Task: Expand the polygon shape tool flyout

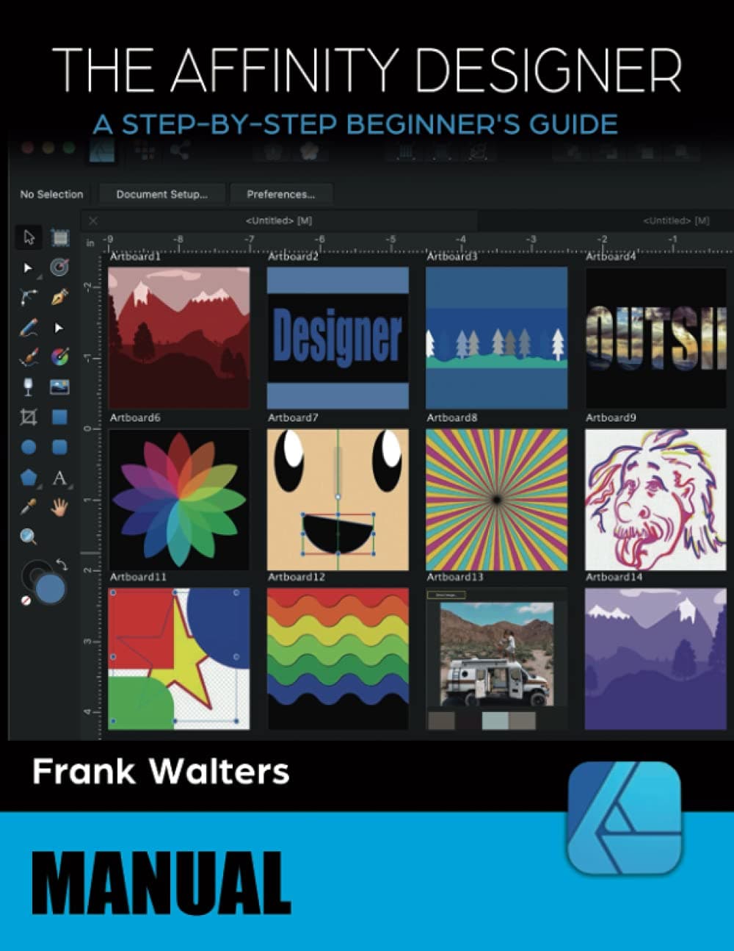Action: click(40, 486)
